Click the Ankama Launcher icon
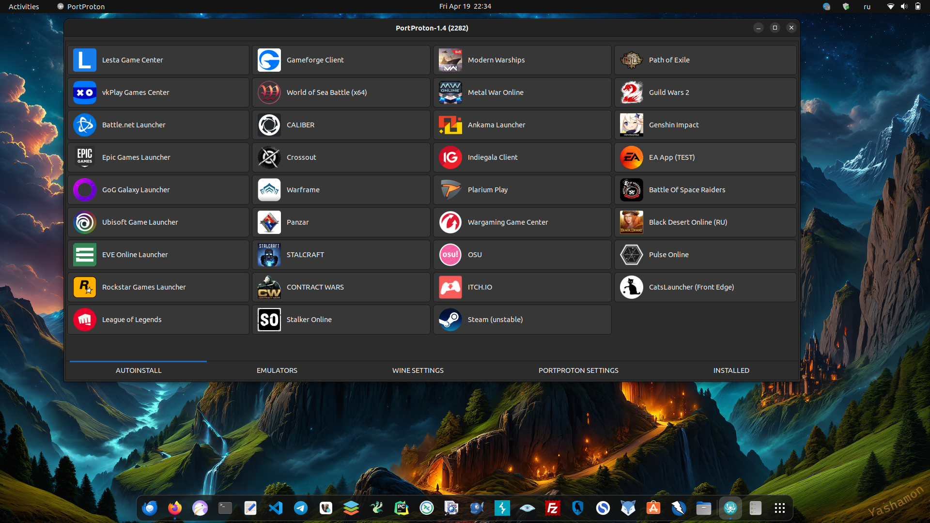 coord(450,125)
